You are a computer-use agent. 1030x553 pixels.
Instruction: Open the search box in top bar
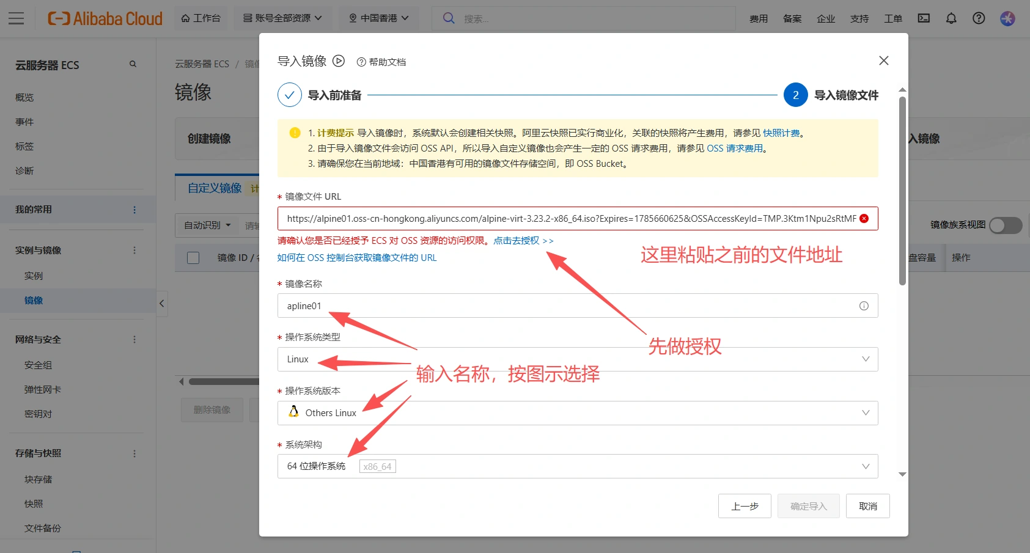pos(584,18)
